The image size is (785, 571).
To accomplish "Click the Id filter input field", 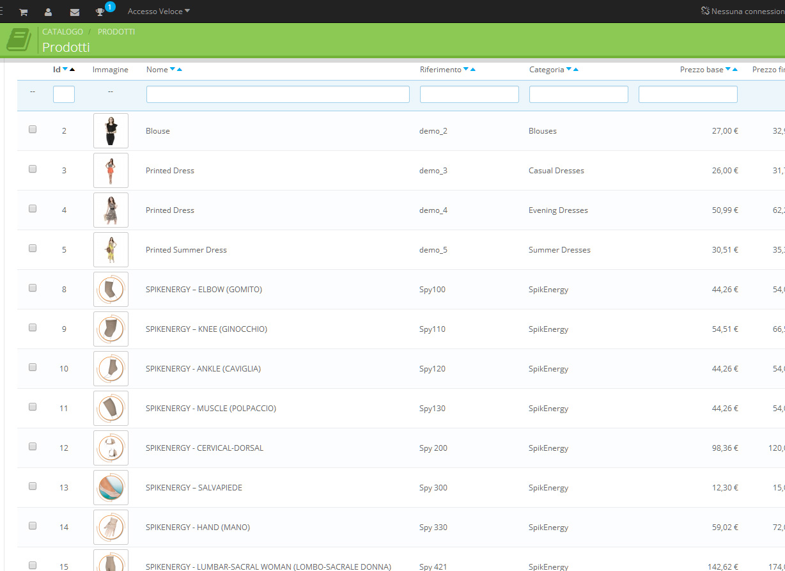I will [x=64, y=95].
